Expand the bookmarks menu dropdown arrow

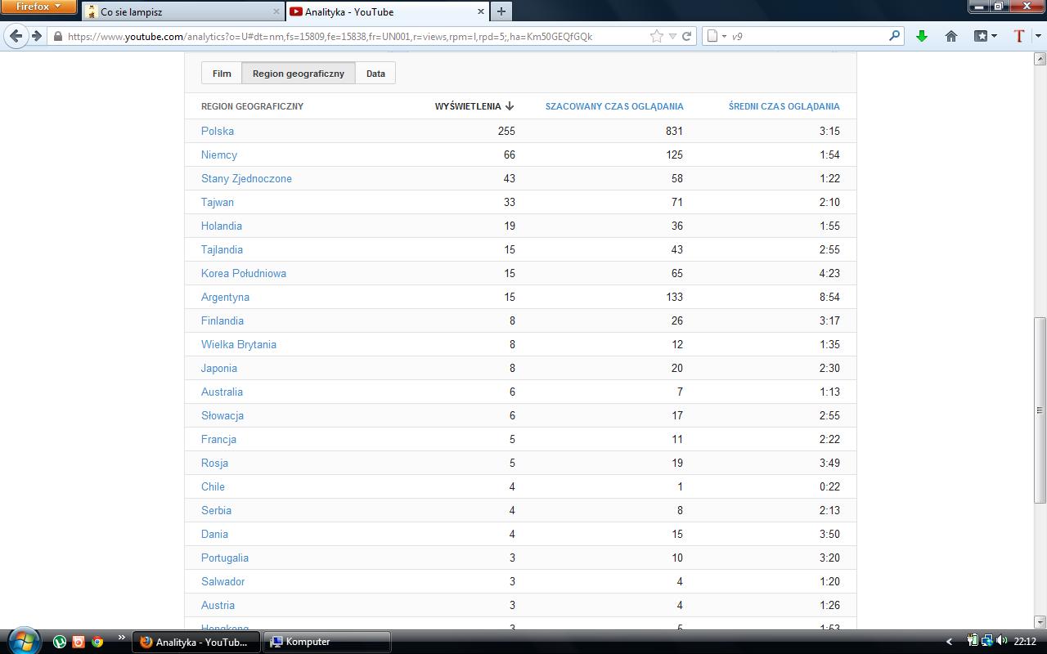(x=994, y=36)
